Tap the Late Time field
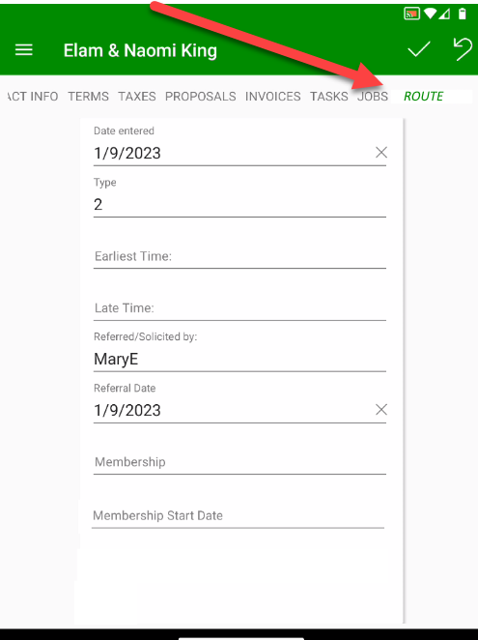Screen dimensions: 478x640 [x=239, y=307]
